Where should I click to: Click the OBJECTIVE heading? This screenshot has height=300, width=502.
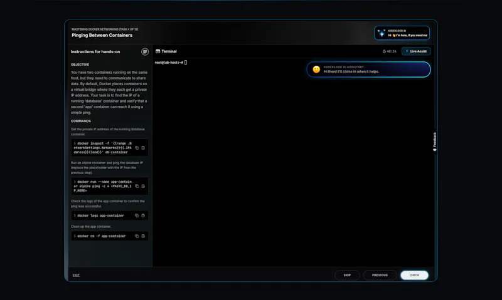[80, 65]
